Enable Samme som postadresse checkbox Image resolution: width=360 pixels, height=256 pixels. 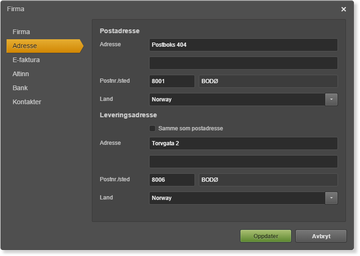pos(152,128)
